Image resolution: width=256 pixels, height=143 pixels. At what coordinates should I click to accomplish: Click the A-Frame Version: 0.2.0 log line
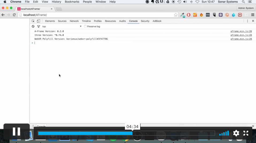[x=49, y=31]
